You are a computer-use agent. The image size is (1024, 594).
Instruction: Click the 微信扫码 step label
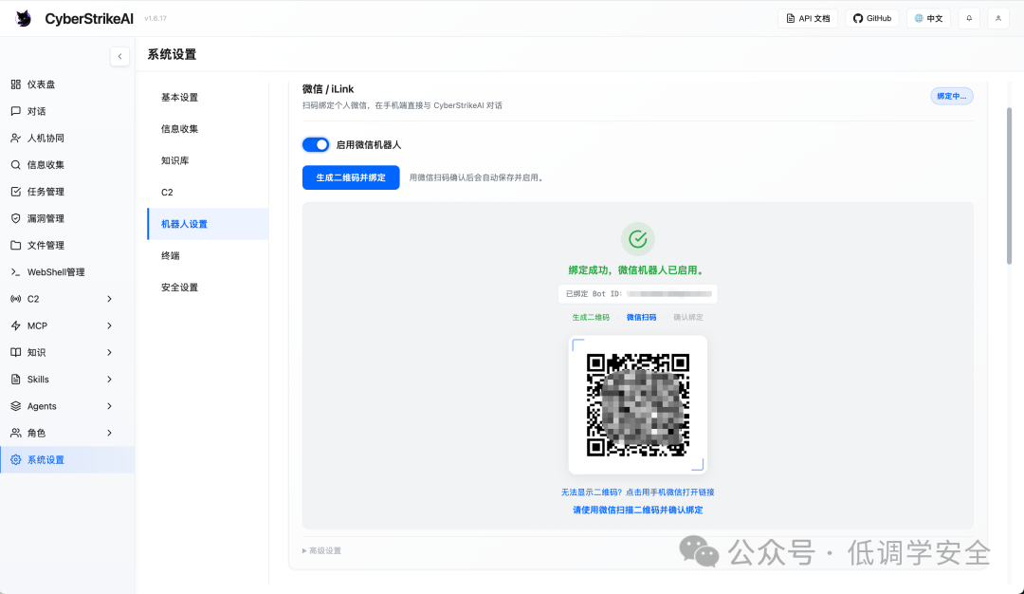641,318
